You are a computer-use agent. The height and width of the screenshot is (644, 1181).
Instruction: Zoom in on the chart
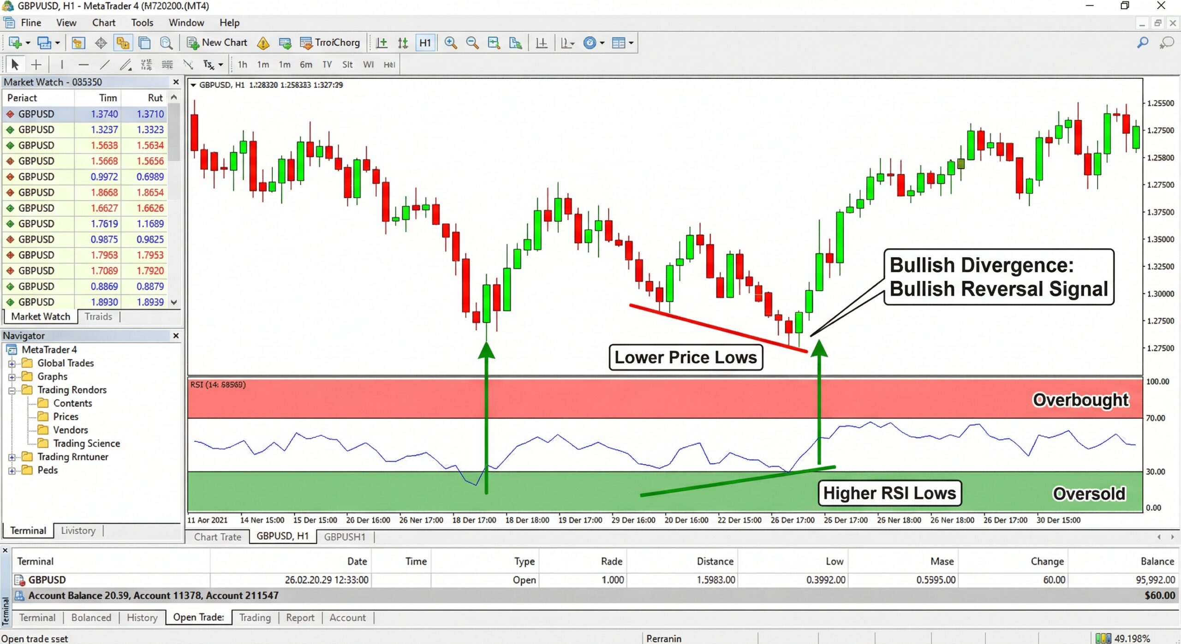451,42
